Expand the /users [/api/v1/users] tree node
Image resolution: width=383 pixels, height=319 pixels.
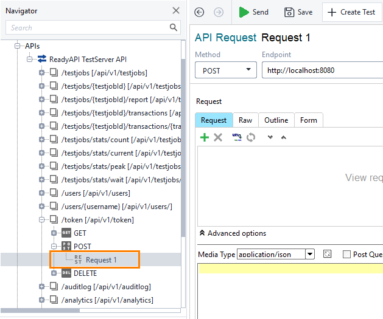tap(43, 193)
